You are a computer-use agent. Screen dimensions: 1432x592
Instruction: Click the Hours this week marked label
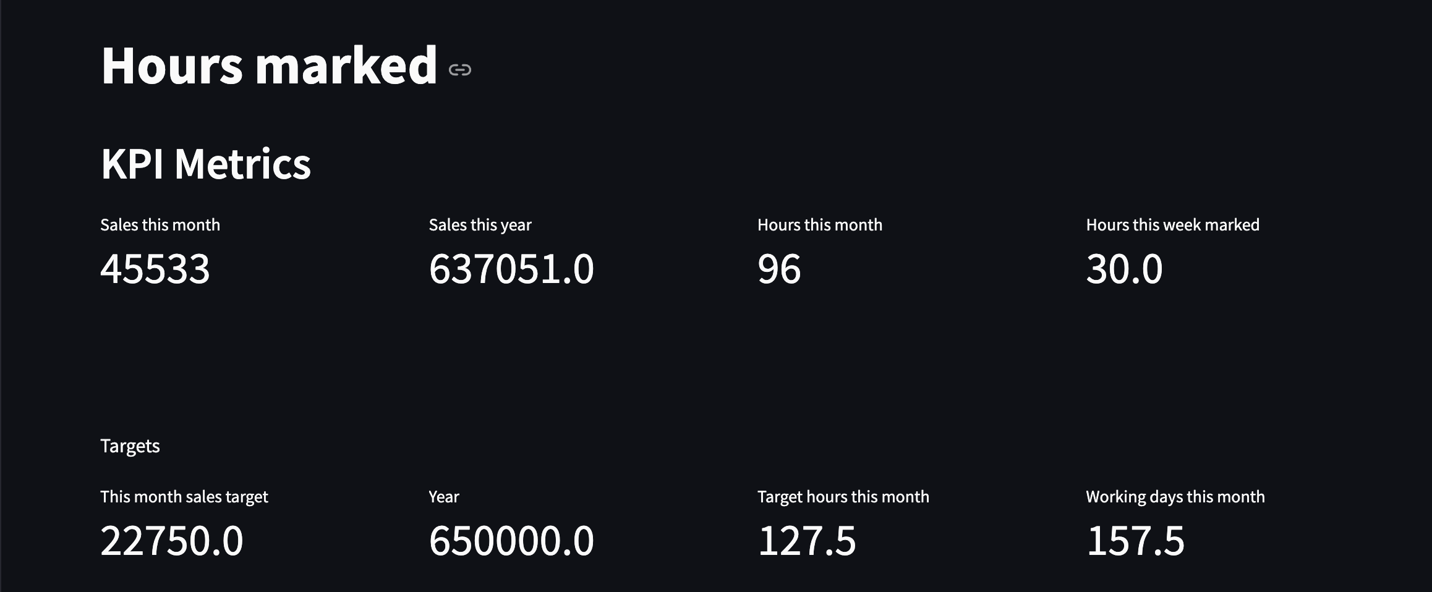1173,225
